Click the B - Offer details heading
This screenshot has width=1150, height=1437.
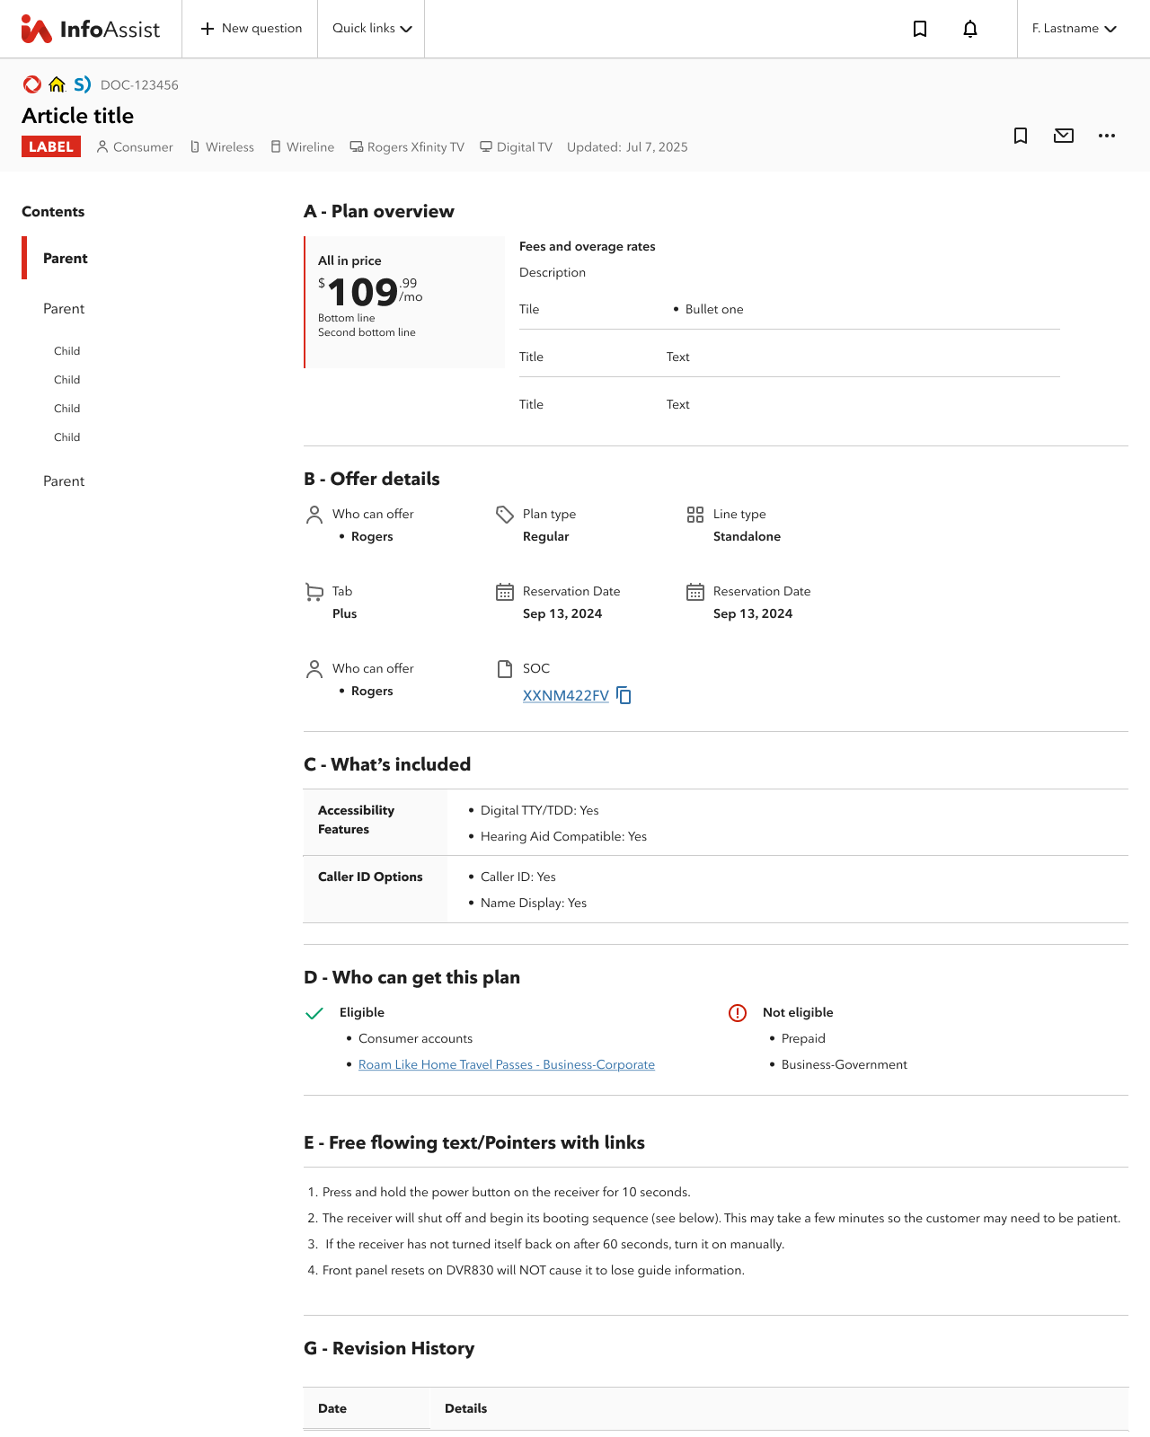[x=372, y=479]
